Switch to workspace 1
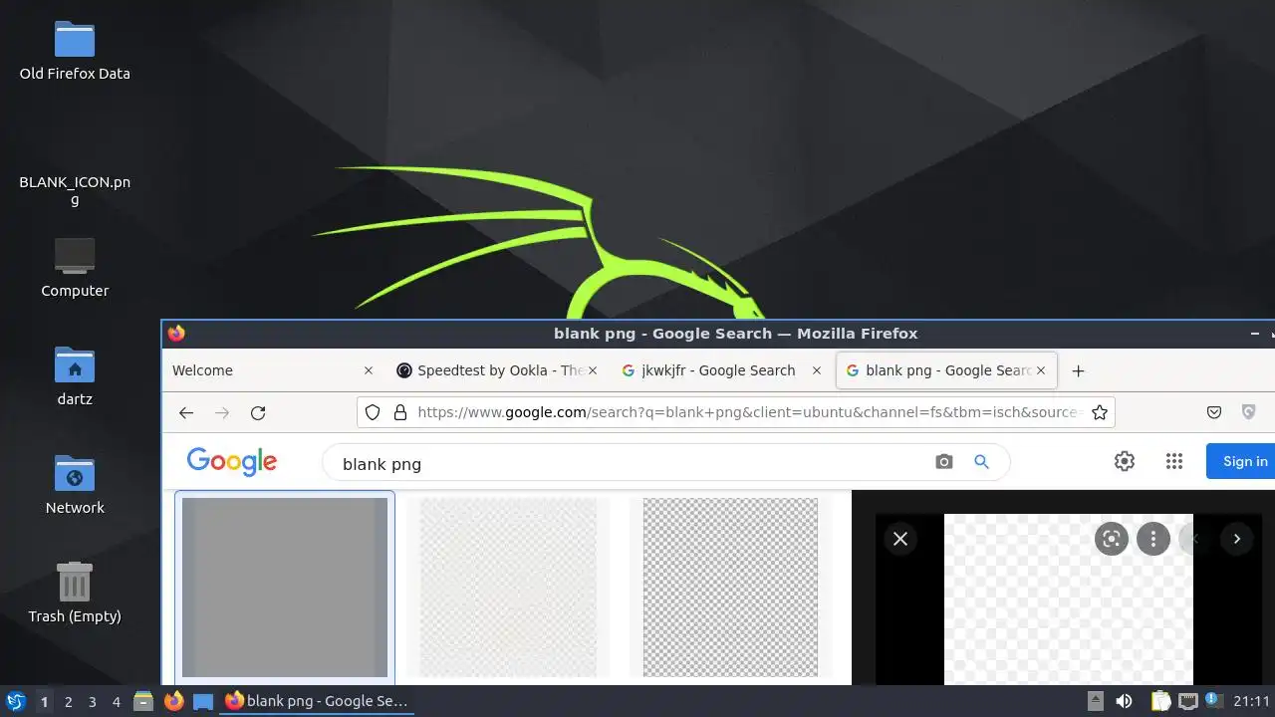Viewport: 1275px width, 717px height. click(44, 701)
